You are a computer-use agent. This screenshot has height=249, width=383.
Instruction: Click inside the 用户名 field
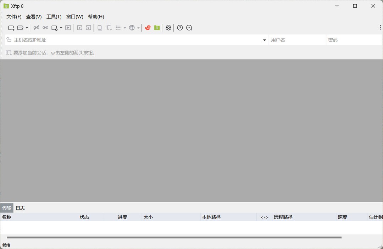pos(297,40)
